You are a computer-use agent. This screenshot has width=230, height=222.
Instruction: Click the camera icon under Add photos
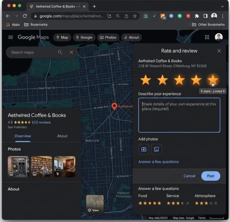(x=144, y=149)
